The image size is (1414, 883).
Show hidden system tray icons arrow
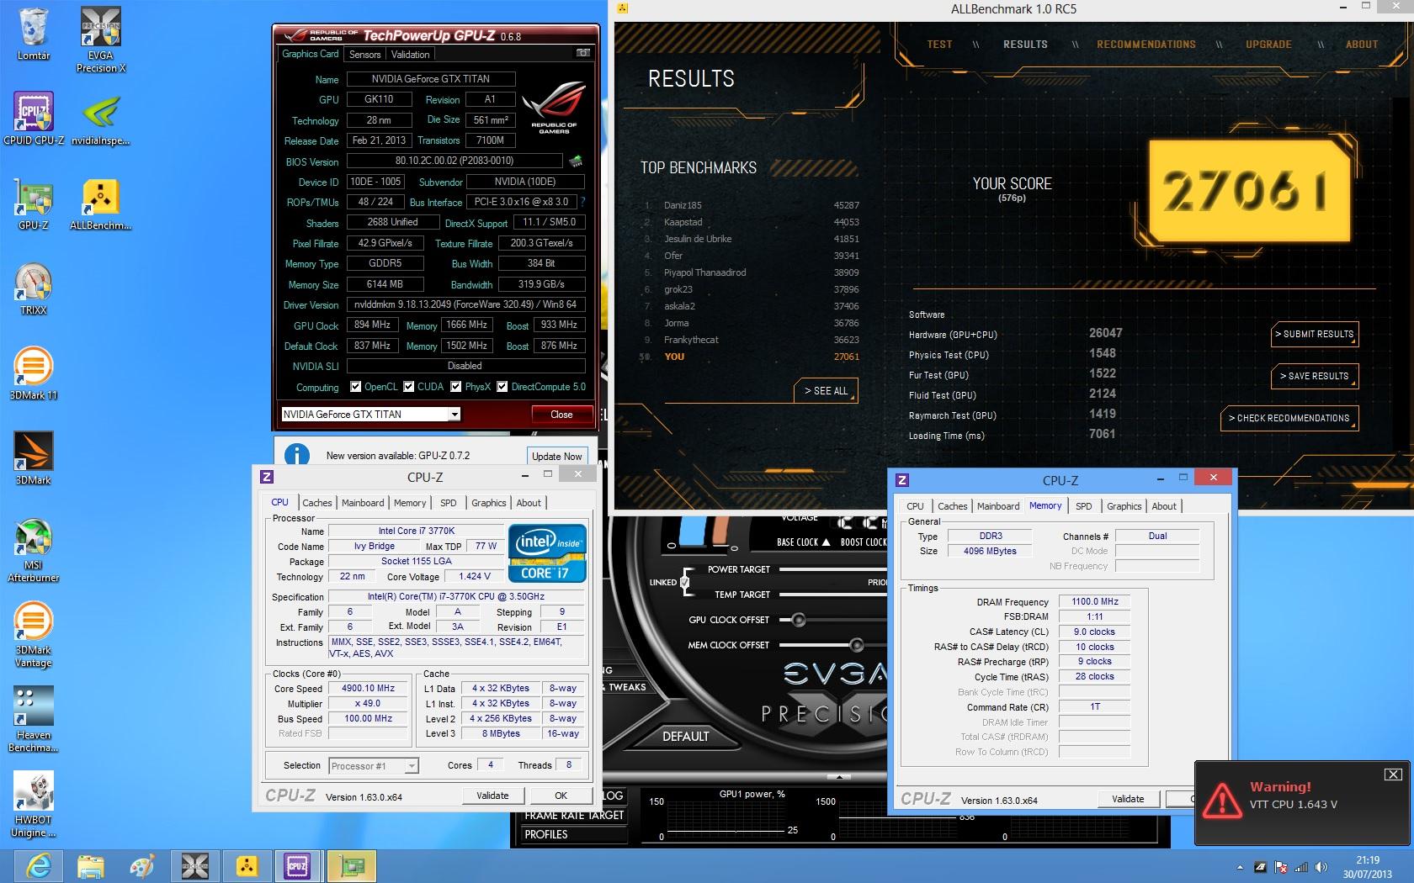point(1240,867)
